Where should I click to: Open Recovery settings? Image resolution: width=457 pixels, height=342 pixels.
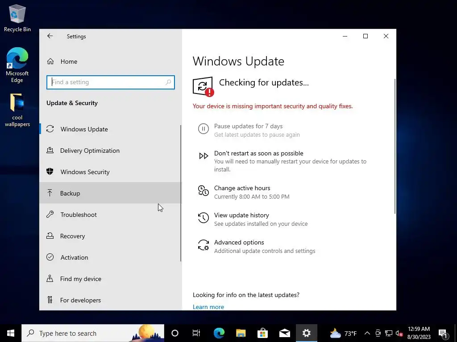pyautogui.click(x=110, y=236)
